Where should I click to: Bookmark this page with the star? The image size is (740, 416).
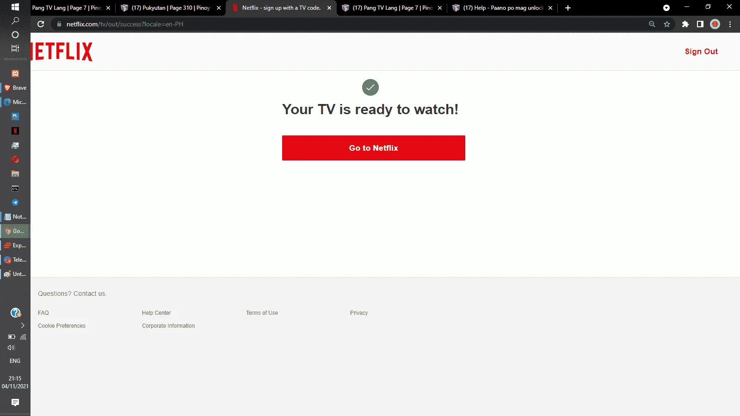coord(667,24)
